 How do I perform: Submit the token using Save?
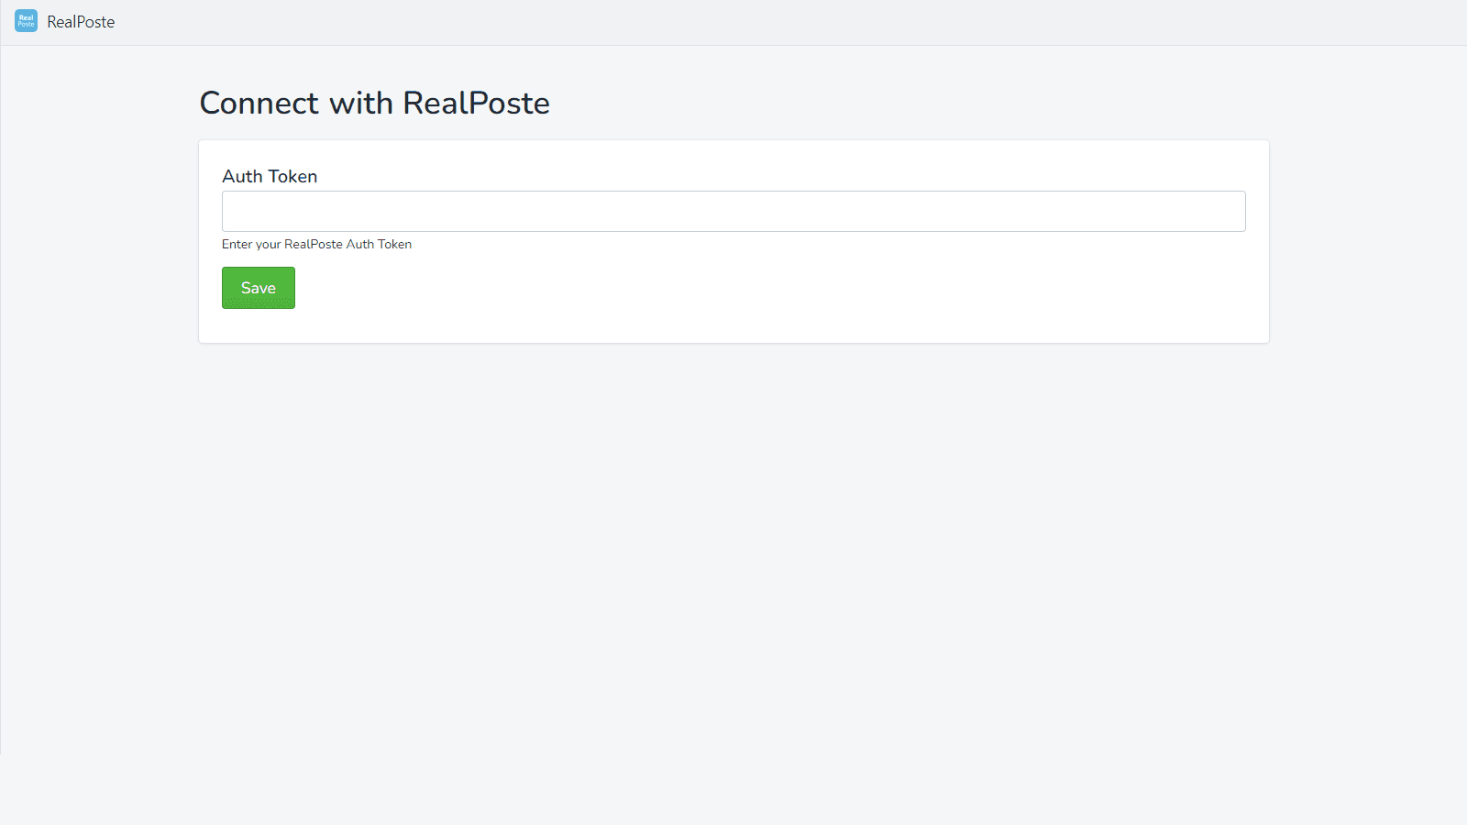click(x=258, y=287)
